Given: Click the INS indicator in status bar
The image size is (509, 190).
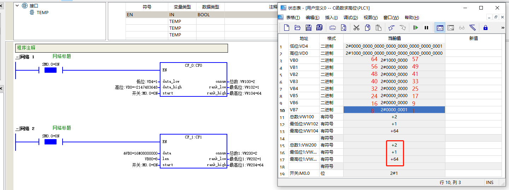Looking at the screenshot, I should pos(490,183).
